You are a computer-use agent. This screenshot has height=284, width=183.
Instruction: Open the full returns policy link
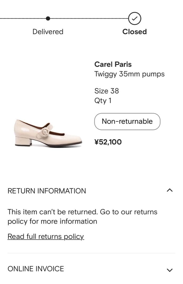tap(46, 236)
